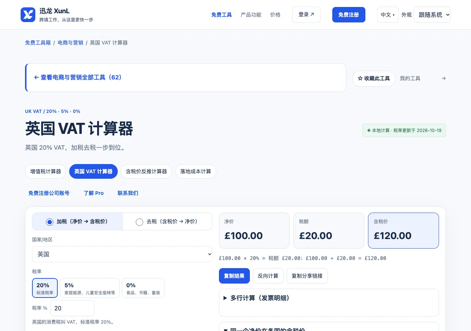Viewport: 471px width, 331px height.
Task: Choose the 0% rate option
Action: click(x=143, y=288)
